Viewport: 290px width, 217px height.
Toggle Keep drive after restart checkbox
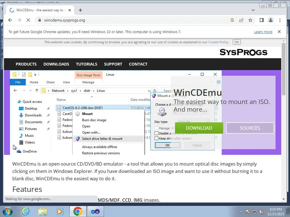[156, 138]
